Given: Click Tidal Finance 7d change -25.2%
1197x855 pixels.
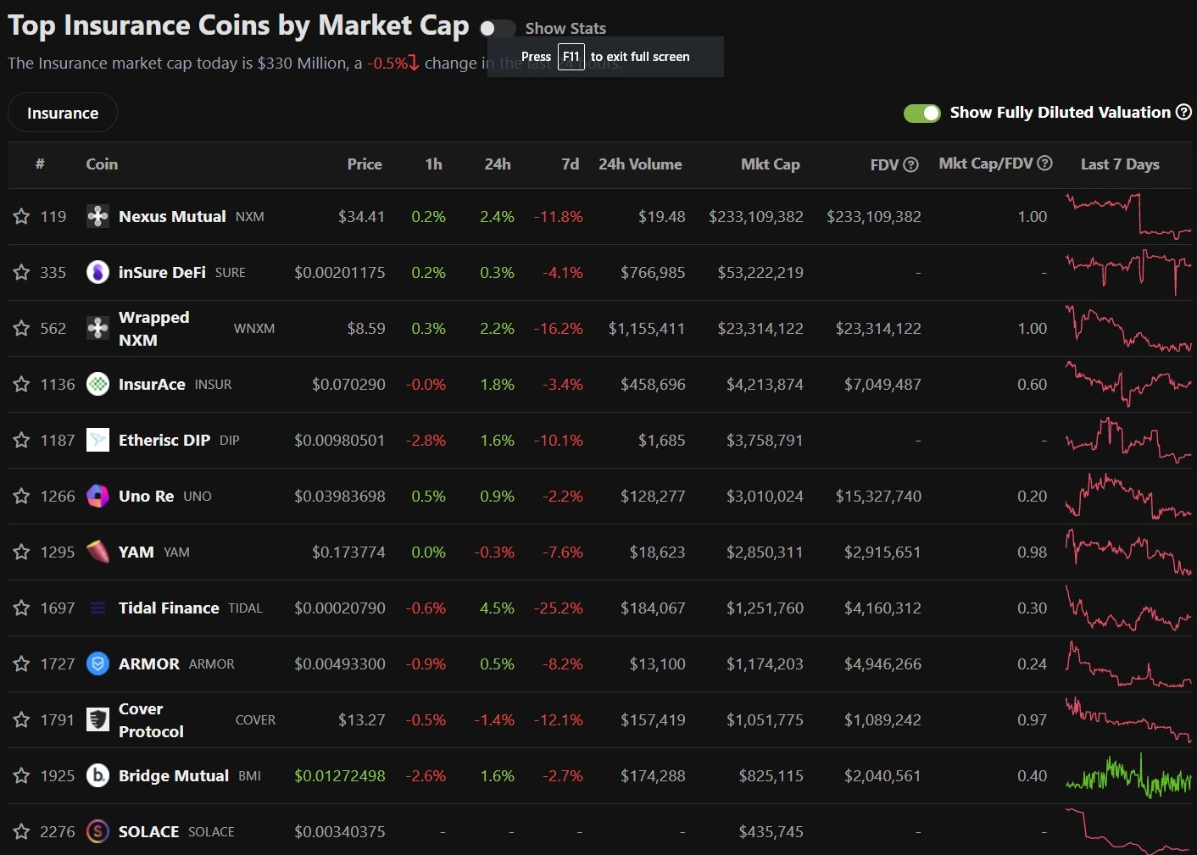Looking at the screenshot, I should (559, 608).
